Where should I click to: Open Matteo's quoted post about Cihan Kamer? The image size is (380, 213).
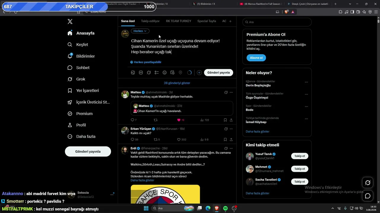coord(182,108)
